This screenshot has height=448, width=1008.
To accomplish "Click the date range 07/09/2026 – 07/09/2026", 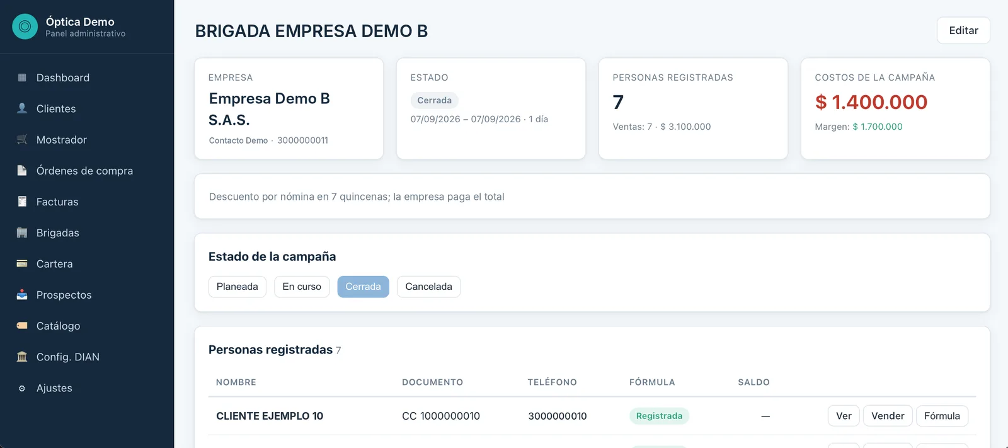I will 466,119.
